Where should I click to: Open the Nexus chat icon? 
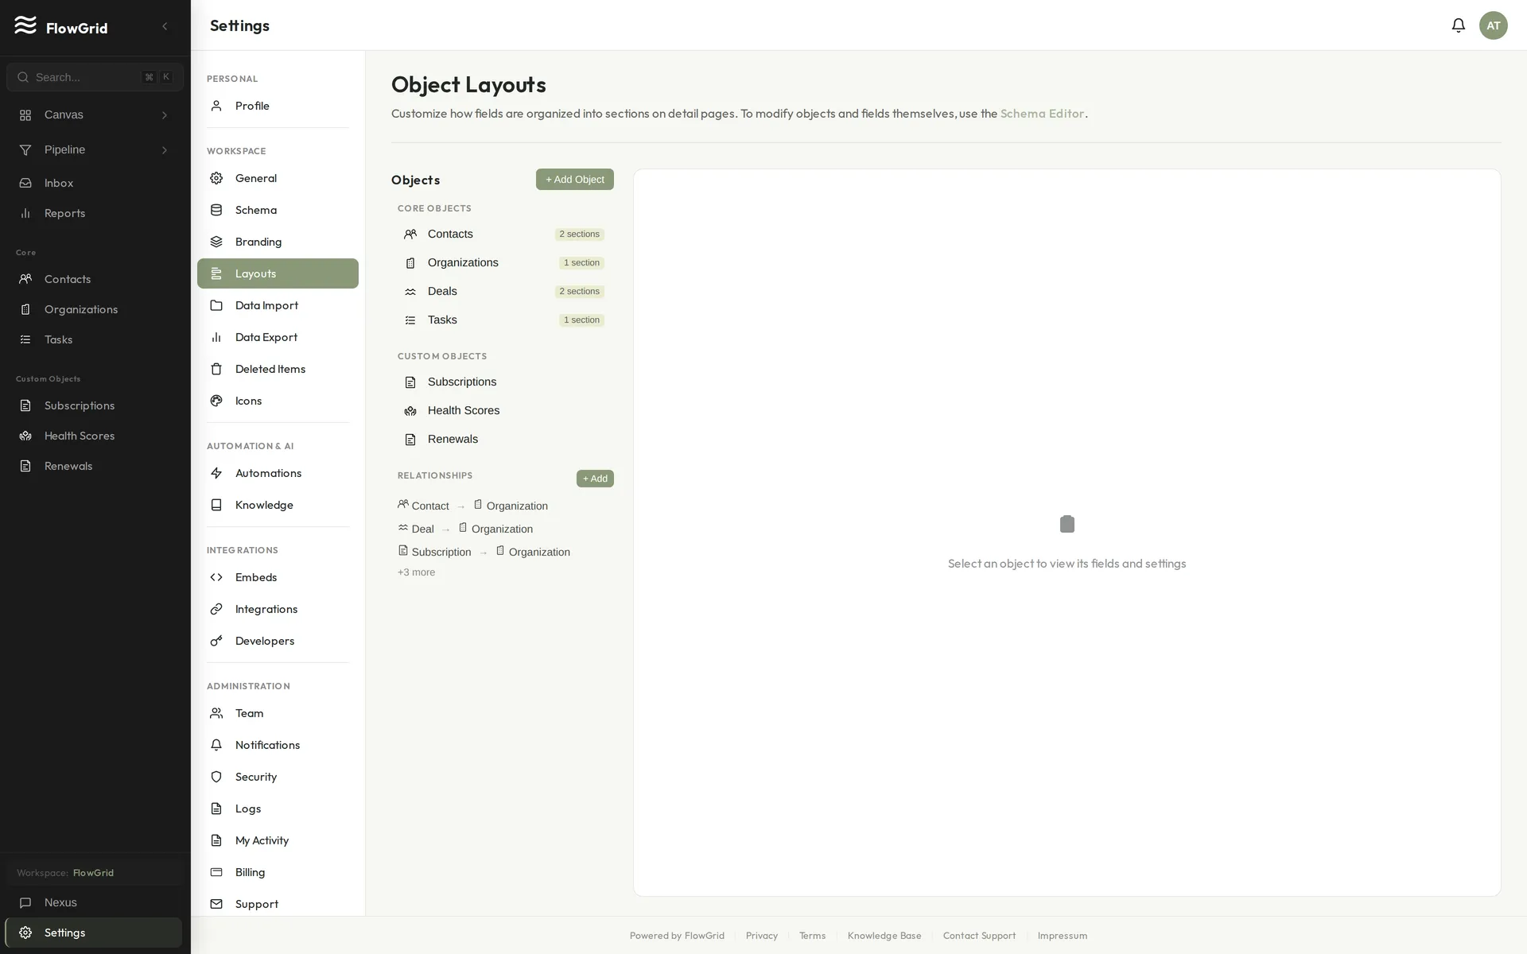point(25,902)
